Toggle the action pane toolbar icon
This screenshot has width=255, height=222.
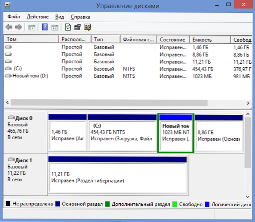[x=55, y=27]
